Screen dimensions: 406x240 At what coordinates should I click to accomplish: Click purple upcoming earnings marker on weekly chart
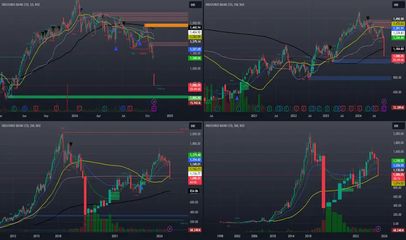(384, 109)
